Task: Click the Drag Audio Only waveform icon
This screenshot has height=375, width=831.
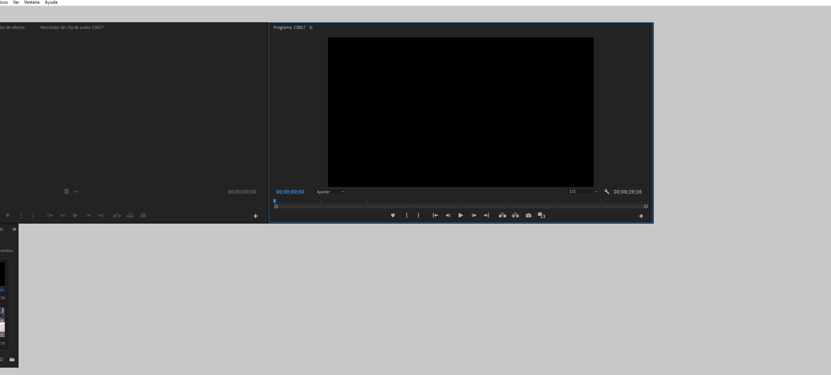Action: 76,191
